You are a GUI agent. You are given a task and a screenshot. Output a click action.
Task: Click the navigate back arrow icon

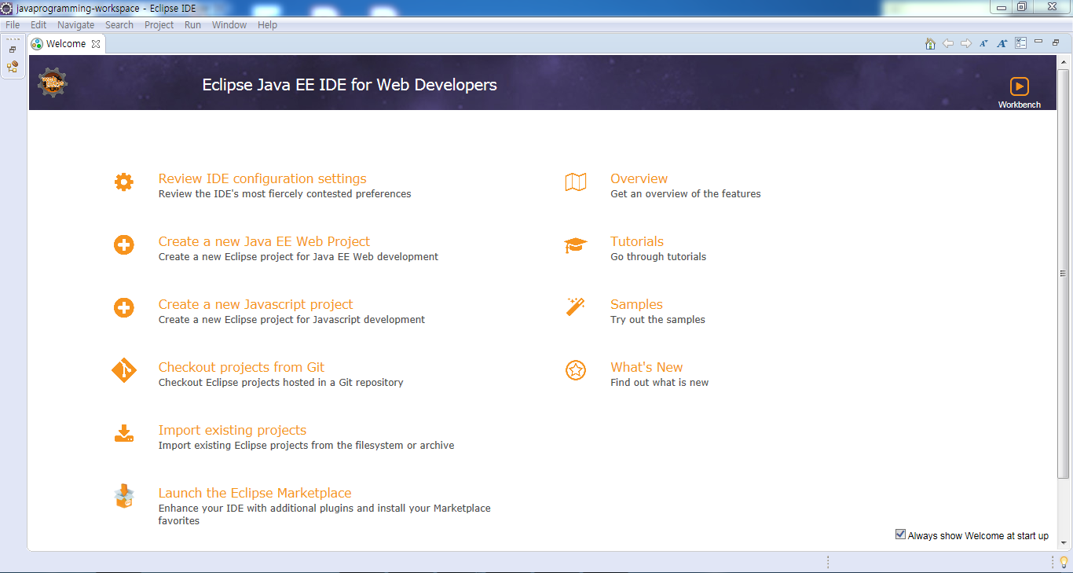click(948, 44)
